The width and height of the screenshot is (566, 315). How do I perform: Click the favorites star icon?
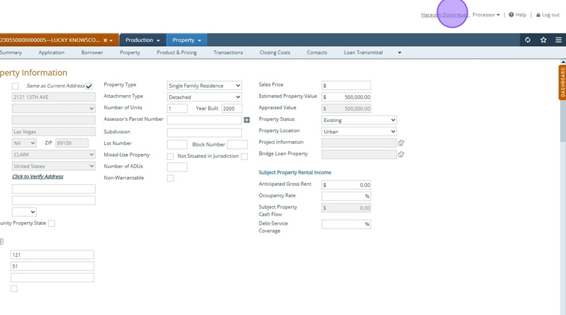[543, 40]
